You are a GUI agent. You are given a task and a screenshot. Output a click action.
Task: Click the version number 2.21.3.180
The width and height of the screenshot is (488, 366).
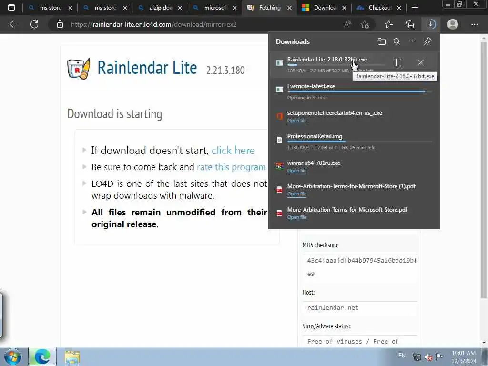tap(225, 71)
